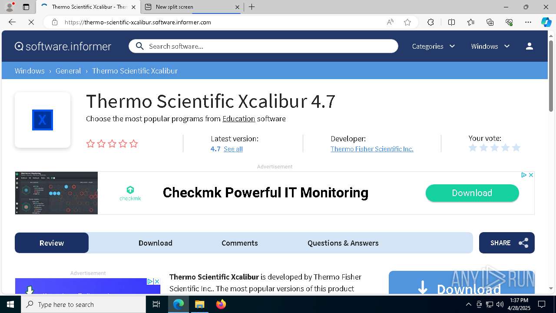
Task: Open File Explorer from the taskbar
Action: click(199, 304)
